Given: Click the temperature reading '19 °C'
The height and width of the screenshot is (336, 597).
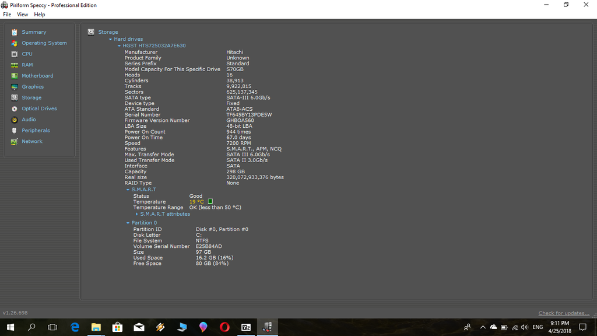Looking at the screenshot, I should click(196, 202).
